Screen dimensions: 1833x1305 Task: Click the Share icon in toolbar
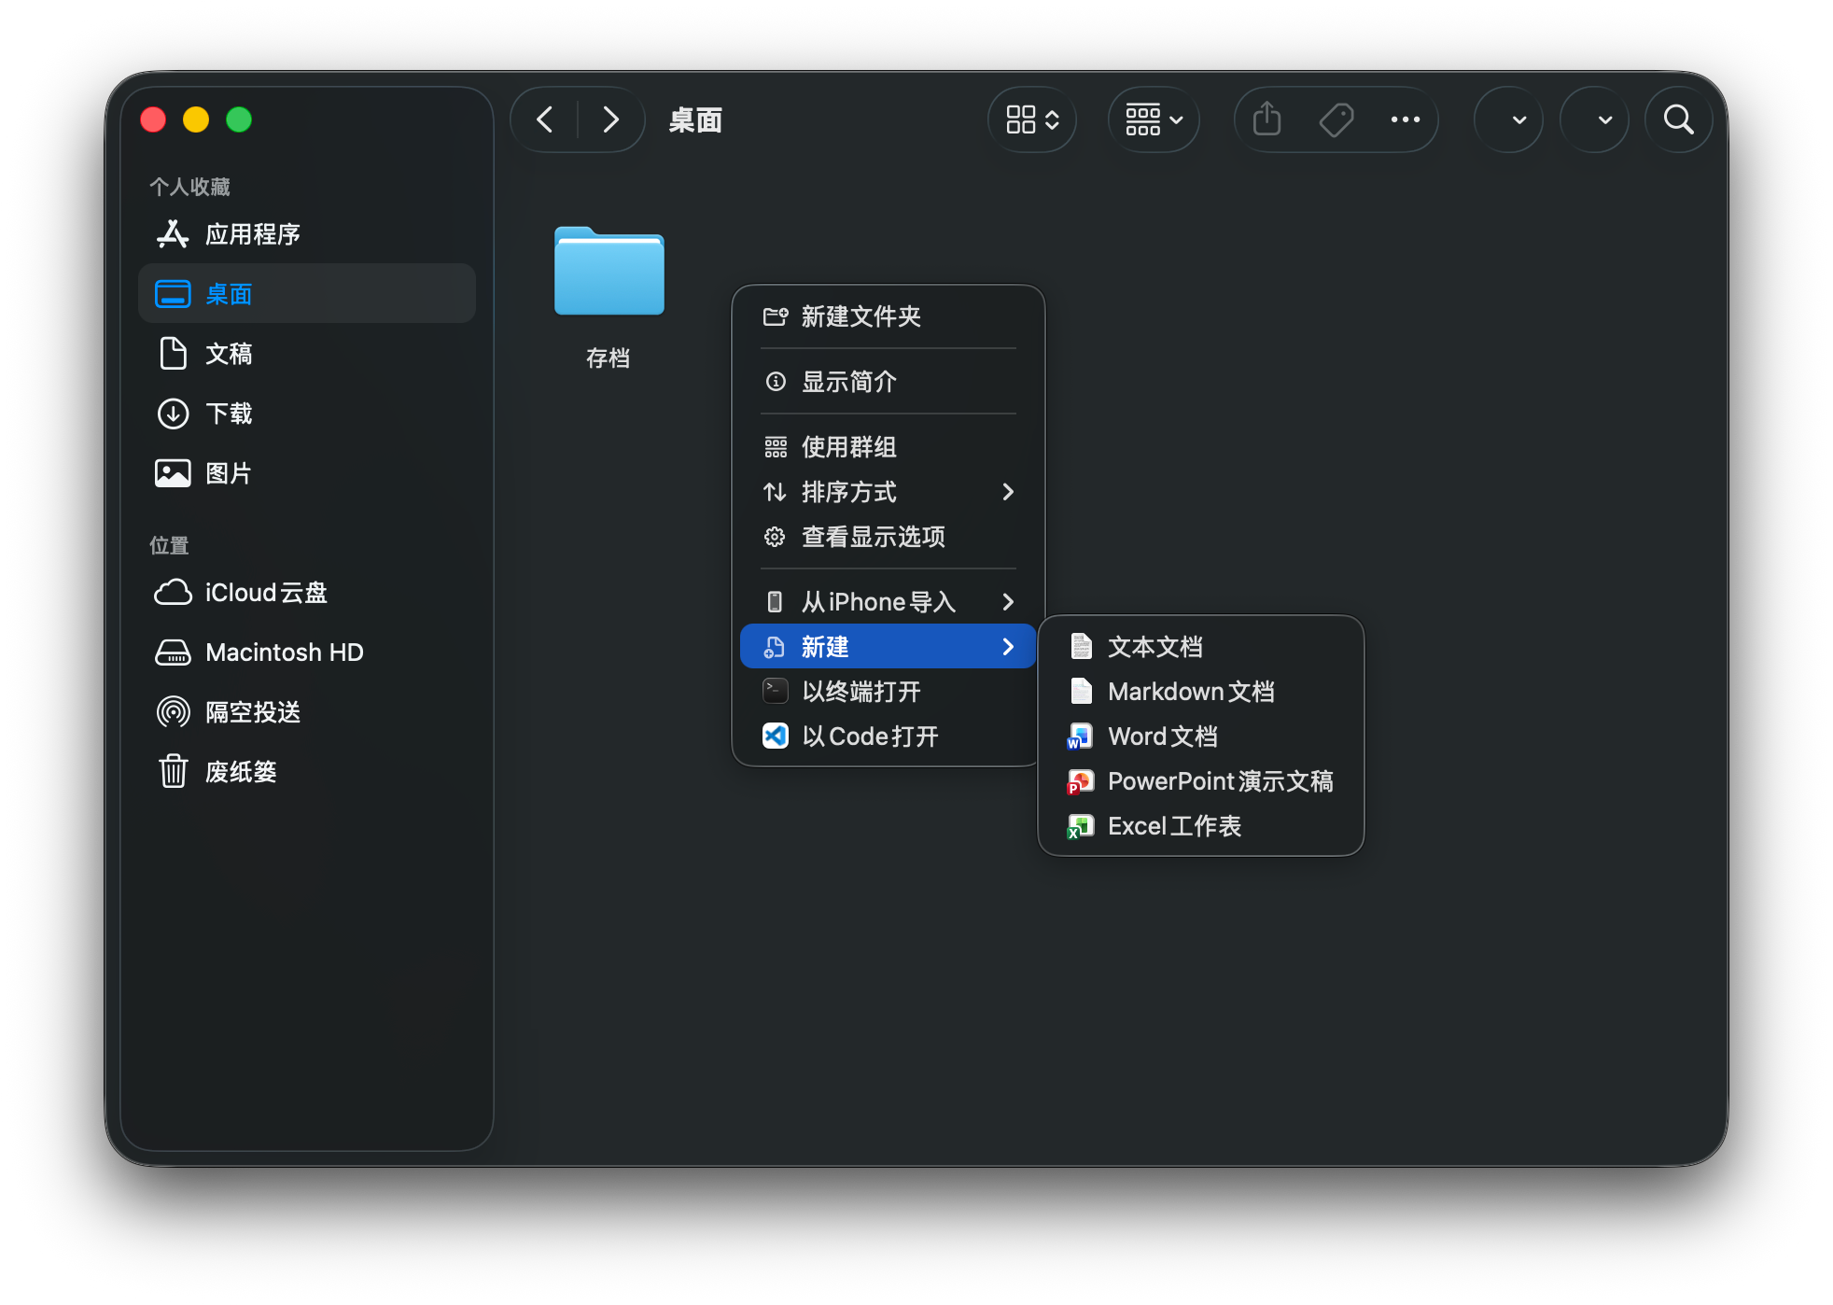pos(1266,119)
